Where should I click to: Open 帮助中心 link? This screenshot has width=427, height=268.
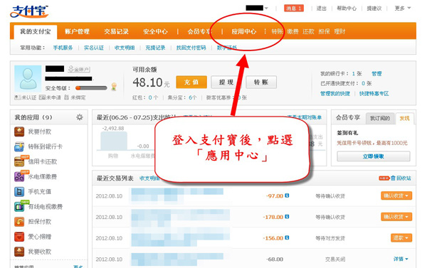pyautogui.click(x=347, y=9)
